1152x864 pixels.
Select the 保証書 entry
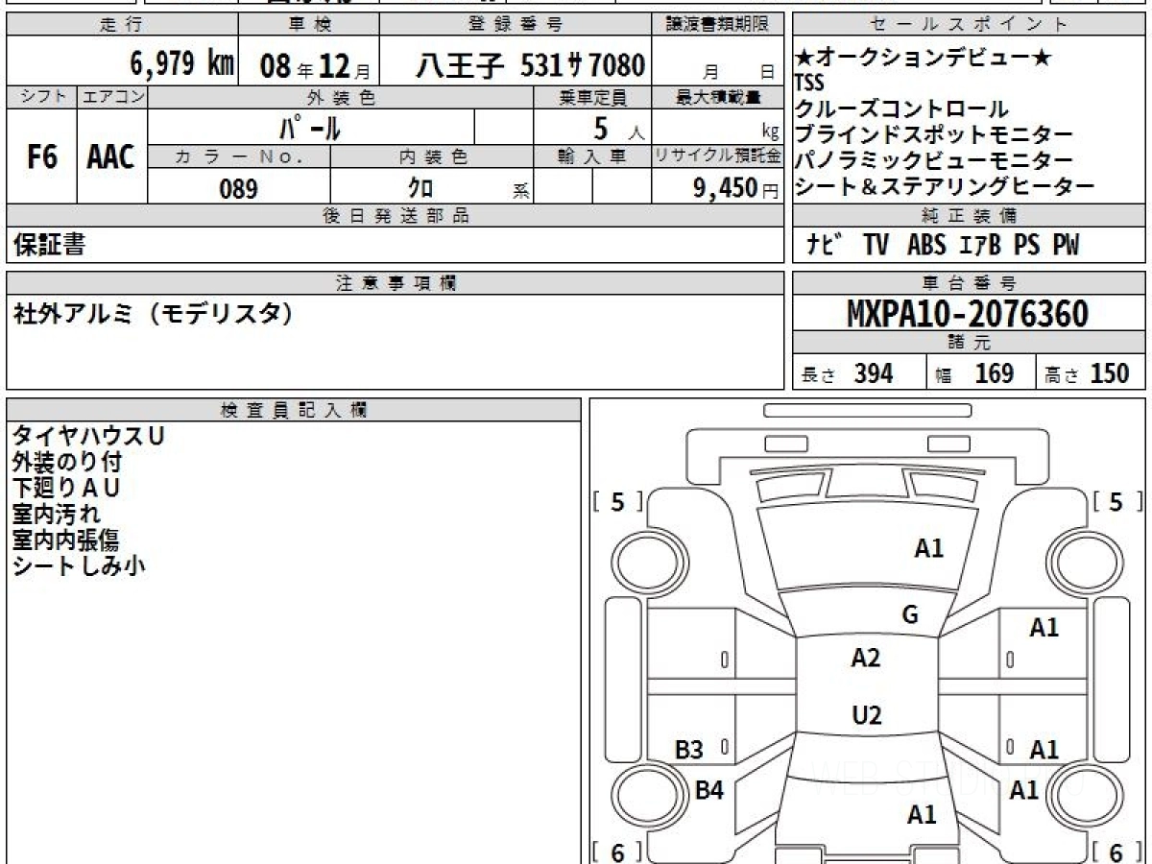pos(49,245)
